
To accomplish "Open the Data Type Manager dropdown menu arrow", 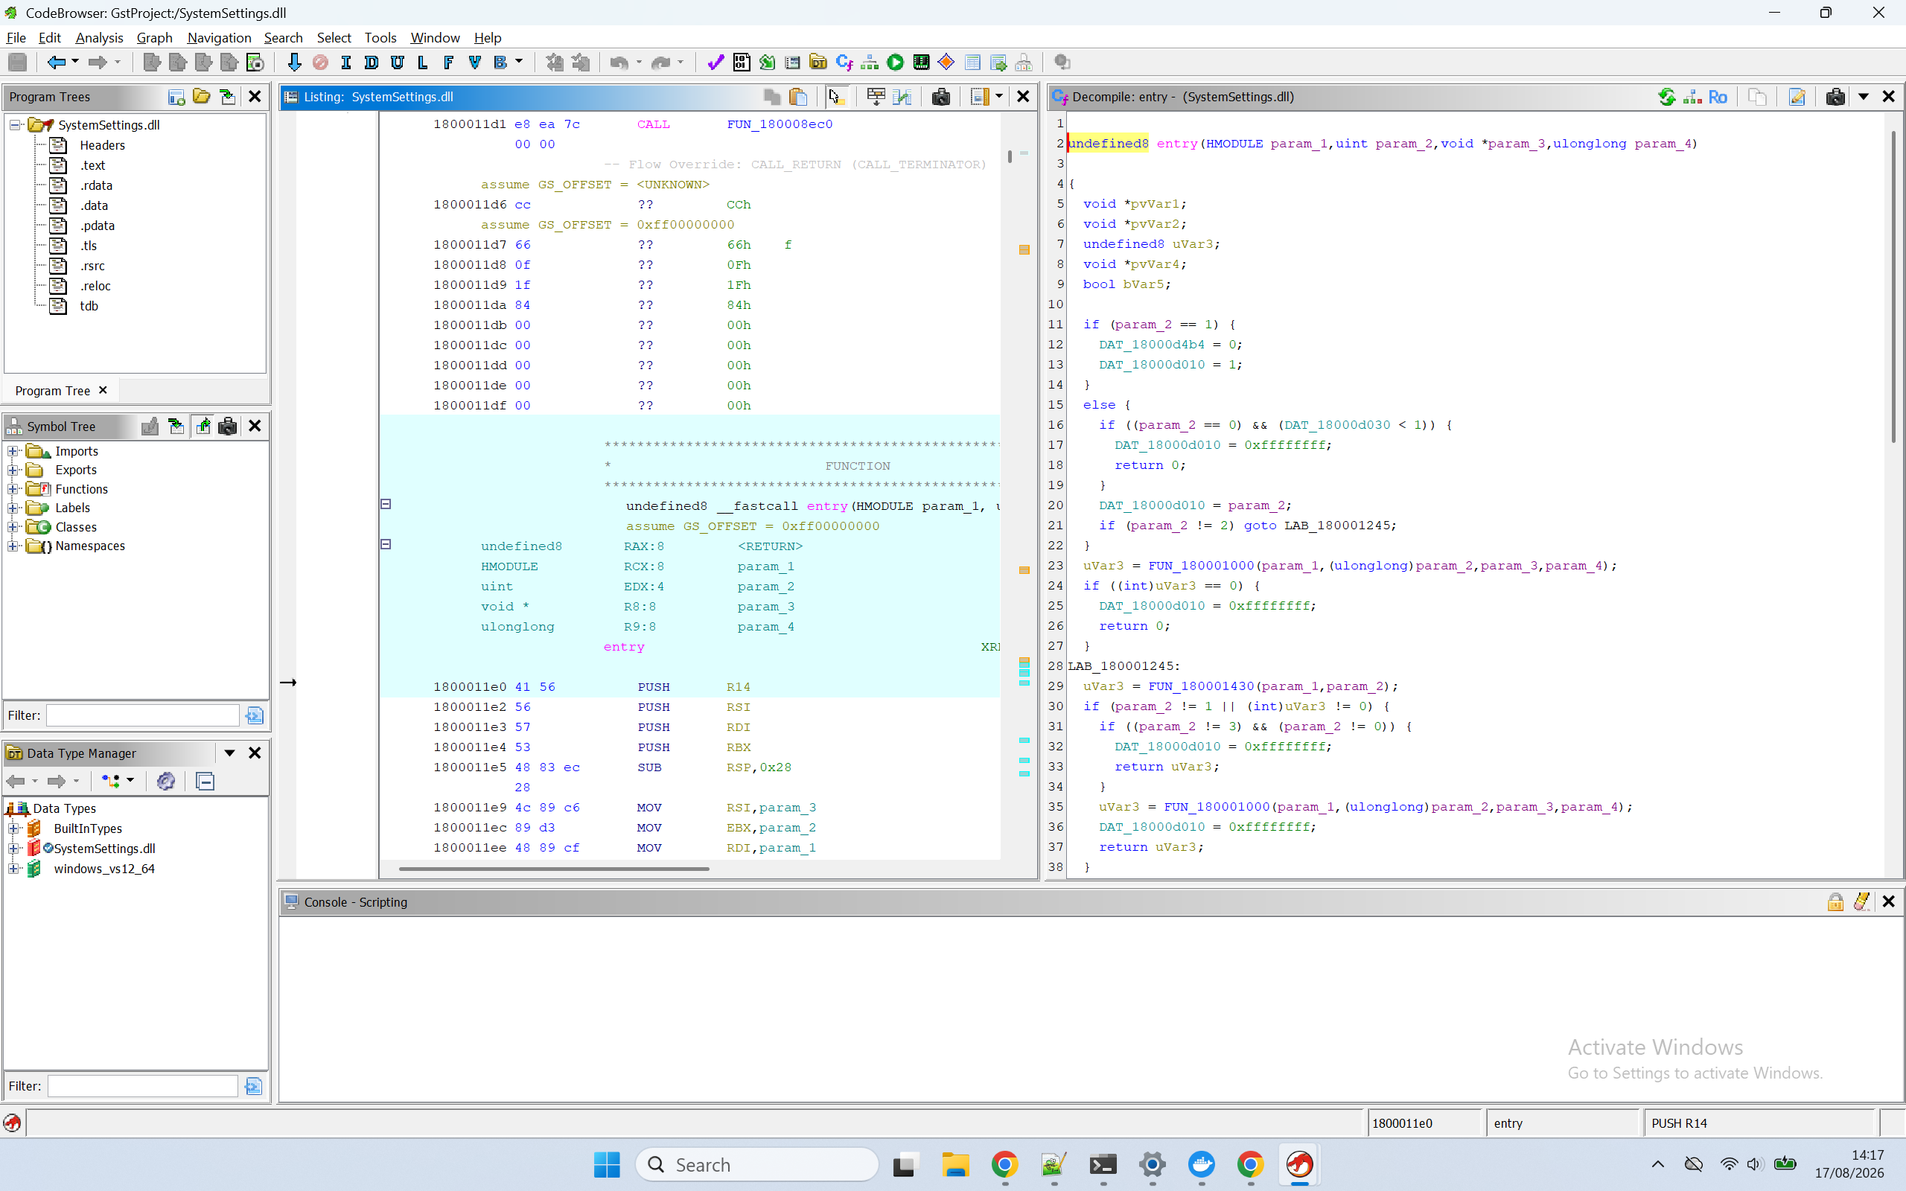I will (x=229, y=753).
